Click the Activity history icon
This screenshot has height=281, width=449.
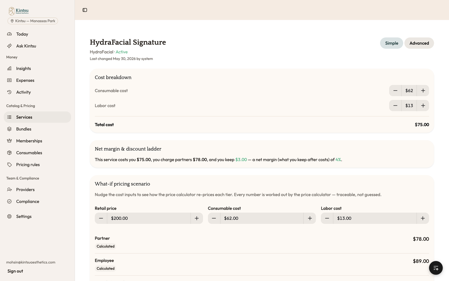click(x=10, y=92)
